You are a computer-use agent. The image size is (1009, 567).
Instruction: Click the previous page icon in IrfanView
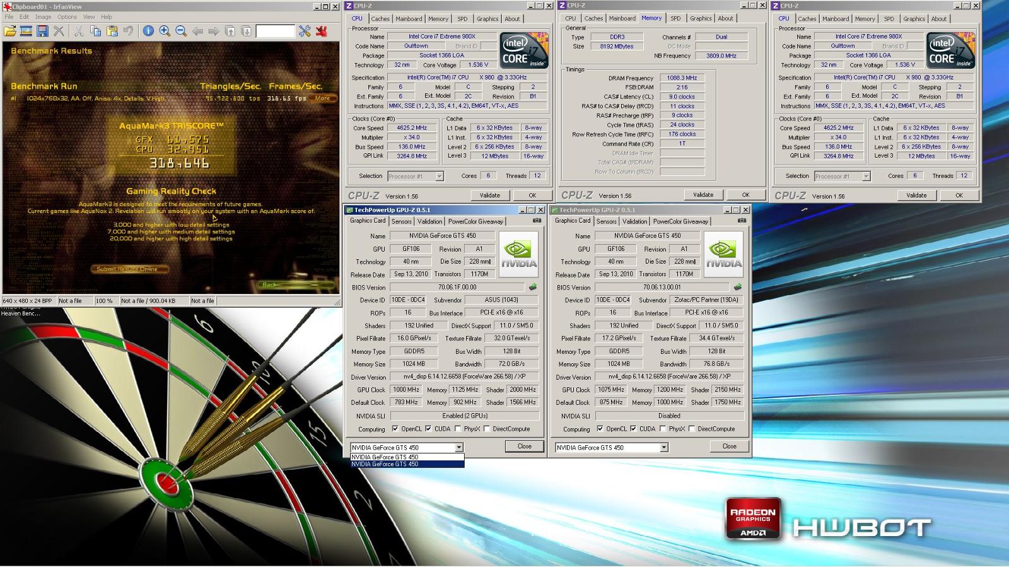[230, 31]
